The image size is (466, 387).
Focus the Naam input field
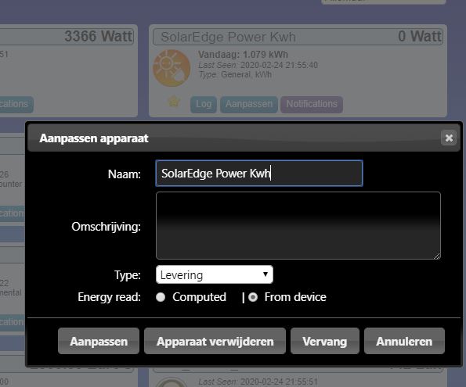[x=259, y=174]
